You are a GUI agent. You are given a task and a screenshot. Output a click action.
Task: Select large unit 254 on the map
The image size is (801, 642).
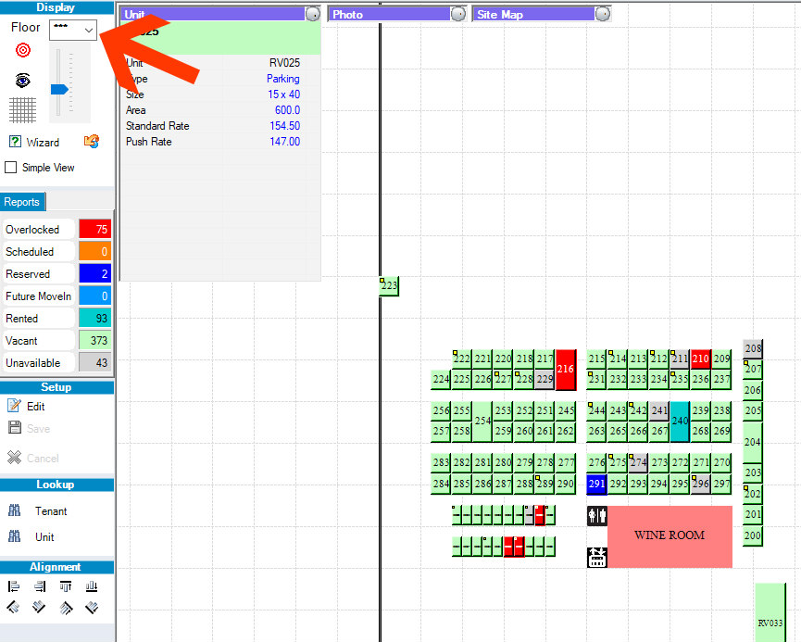click(482, 421)
